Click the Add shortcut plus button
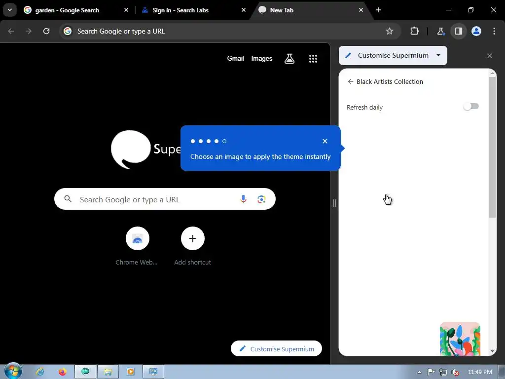 pos(193,238)
